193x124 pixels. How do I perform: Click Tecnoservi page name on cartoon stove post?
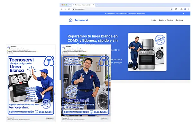coord(14,47)
